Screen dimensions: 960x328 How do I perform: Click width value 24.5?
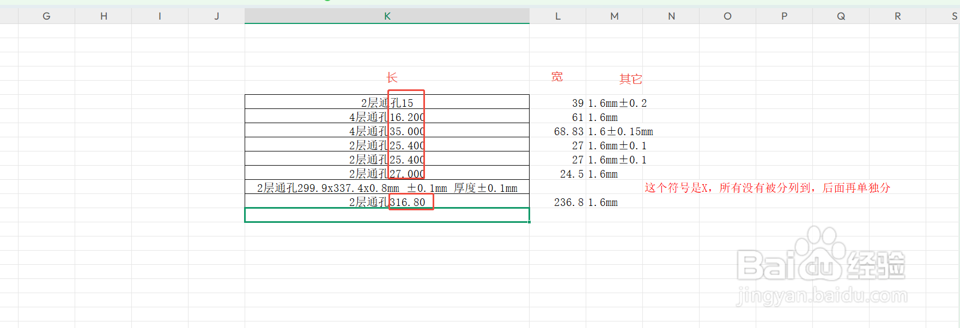tap(572, 174)
